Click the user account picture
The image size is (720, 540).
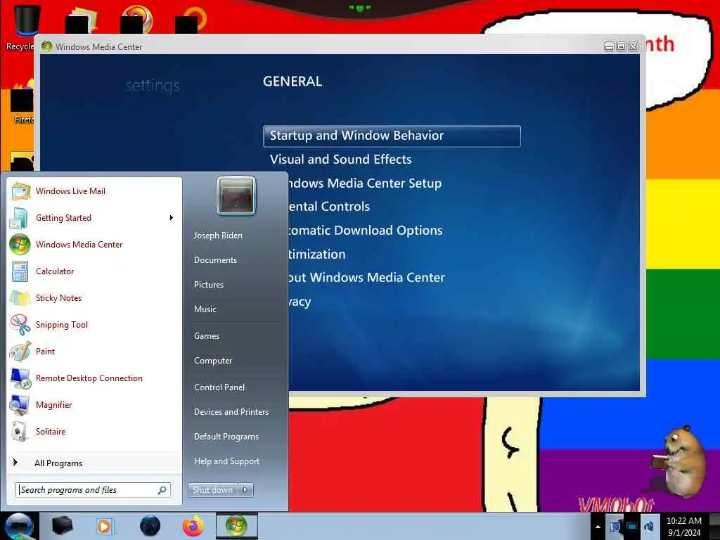coord(236,195)
